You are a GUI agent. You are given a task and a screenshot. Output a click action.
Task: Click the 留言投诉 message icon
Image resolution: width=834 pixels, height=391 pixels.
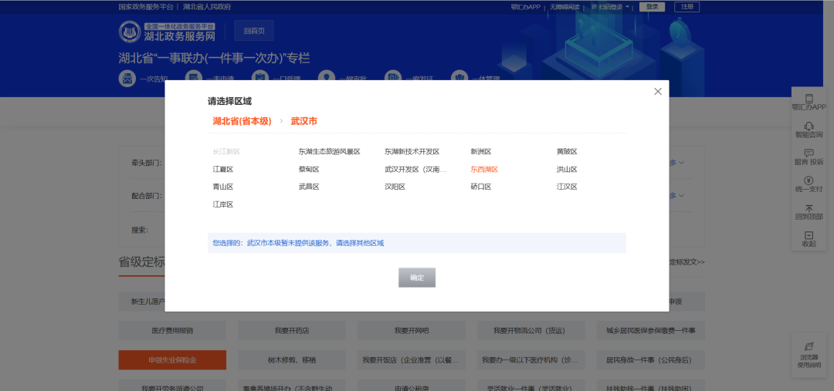pyautogui.click(x=809, y=153)
